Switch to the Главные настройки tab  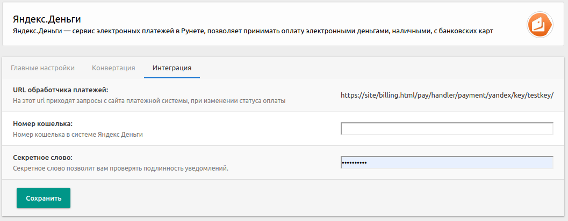(x=42, y=68)
